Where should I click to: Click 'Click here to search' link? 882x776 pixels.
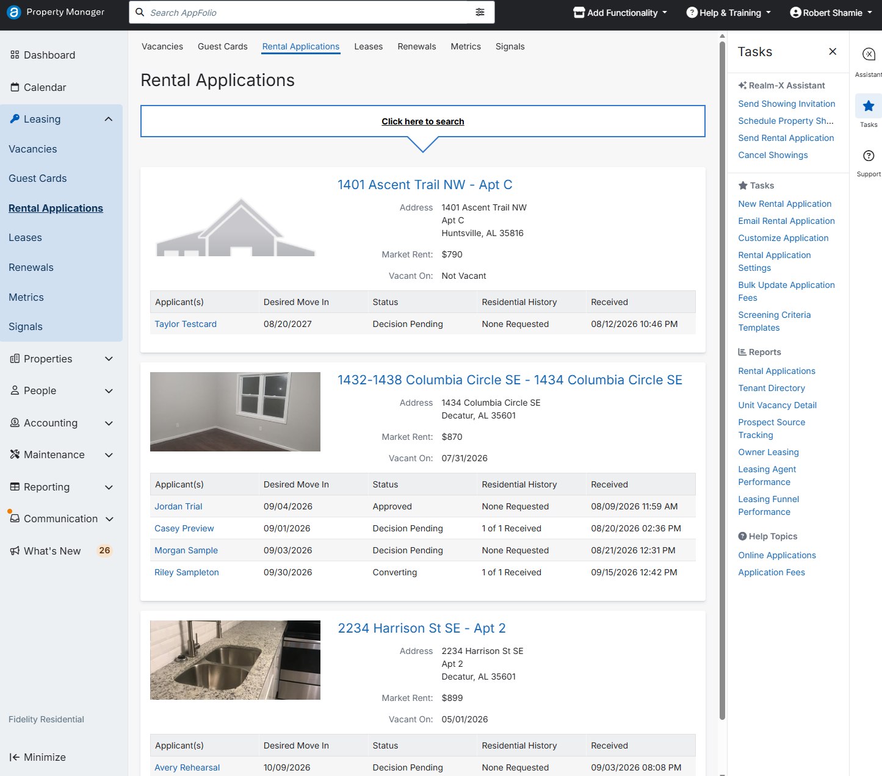tap(423, 121)
